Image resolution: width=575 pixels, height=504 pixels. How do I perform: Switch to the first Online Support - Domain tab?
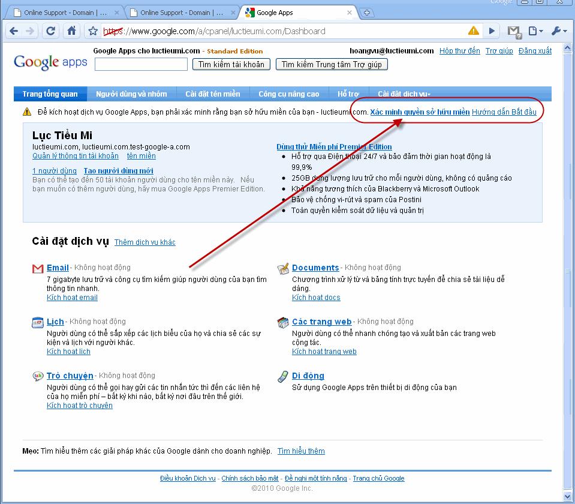(x=65, y=13)
